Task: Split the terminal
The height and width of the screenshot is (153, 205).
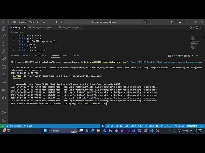Action: click(x=185, y=56)
